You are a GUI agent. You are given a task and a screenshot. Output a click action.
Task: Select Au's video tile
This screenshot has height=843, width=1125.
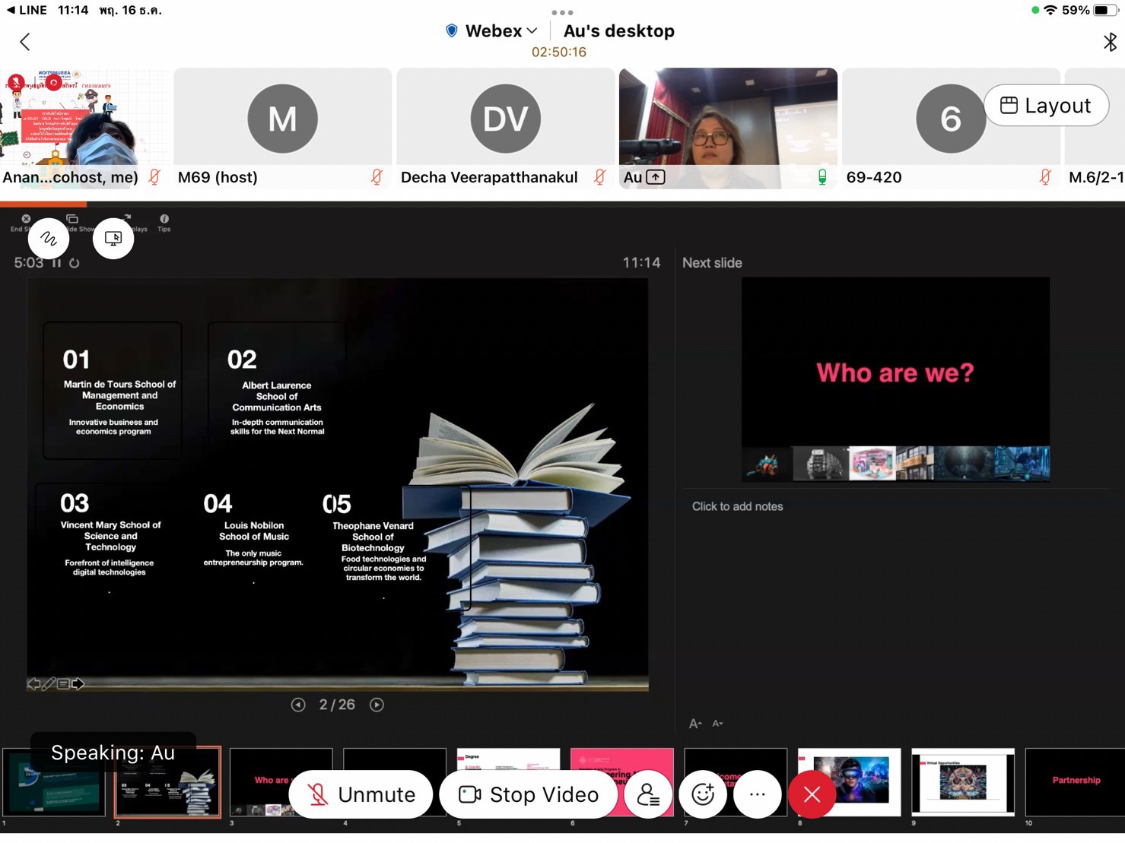pyautogui.click(x=729, y=128)
